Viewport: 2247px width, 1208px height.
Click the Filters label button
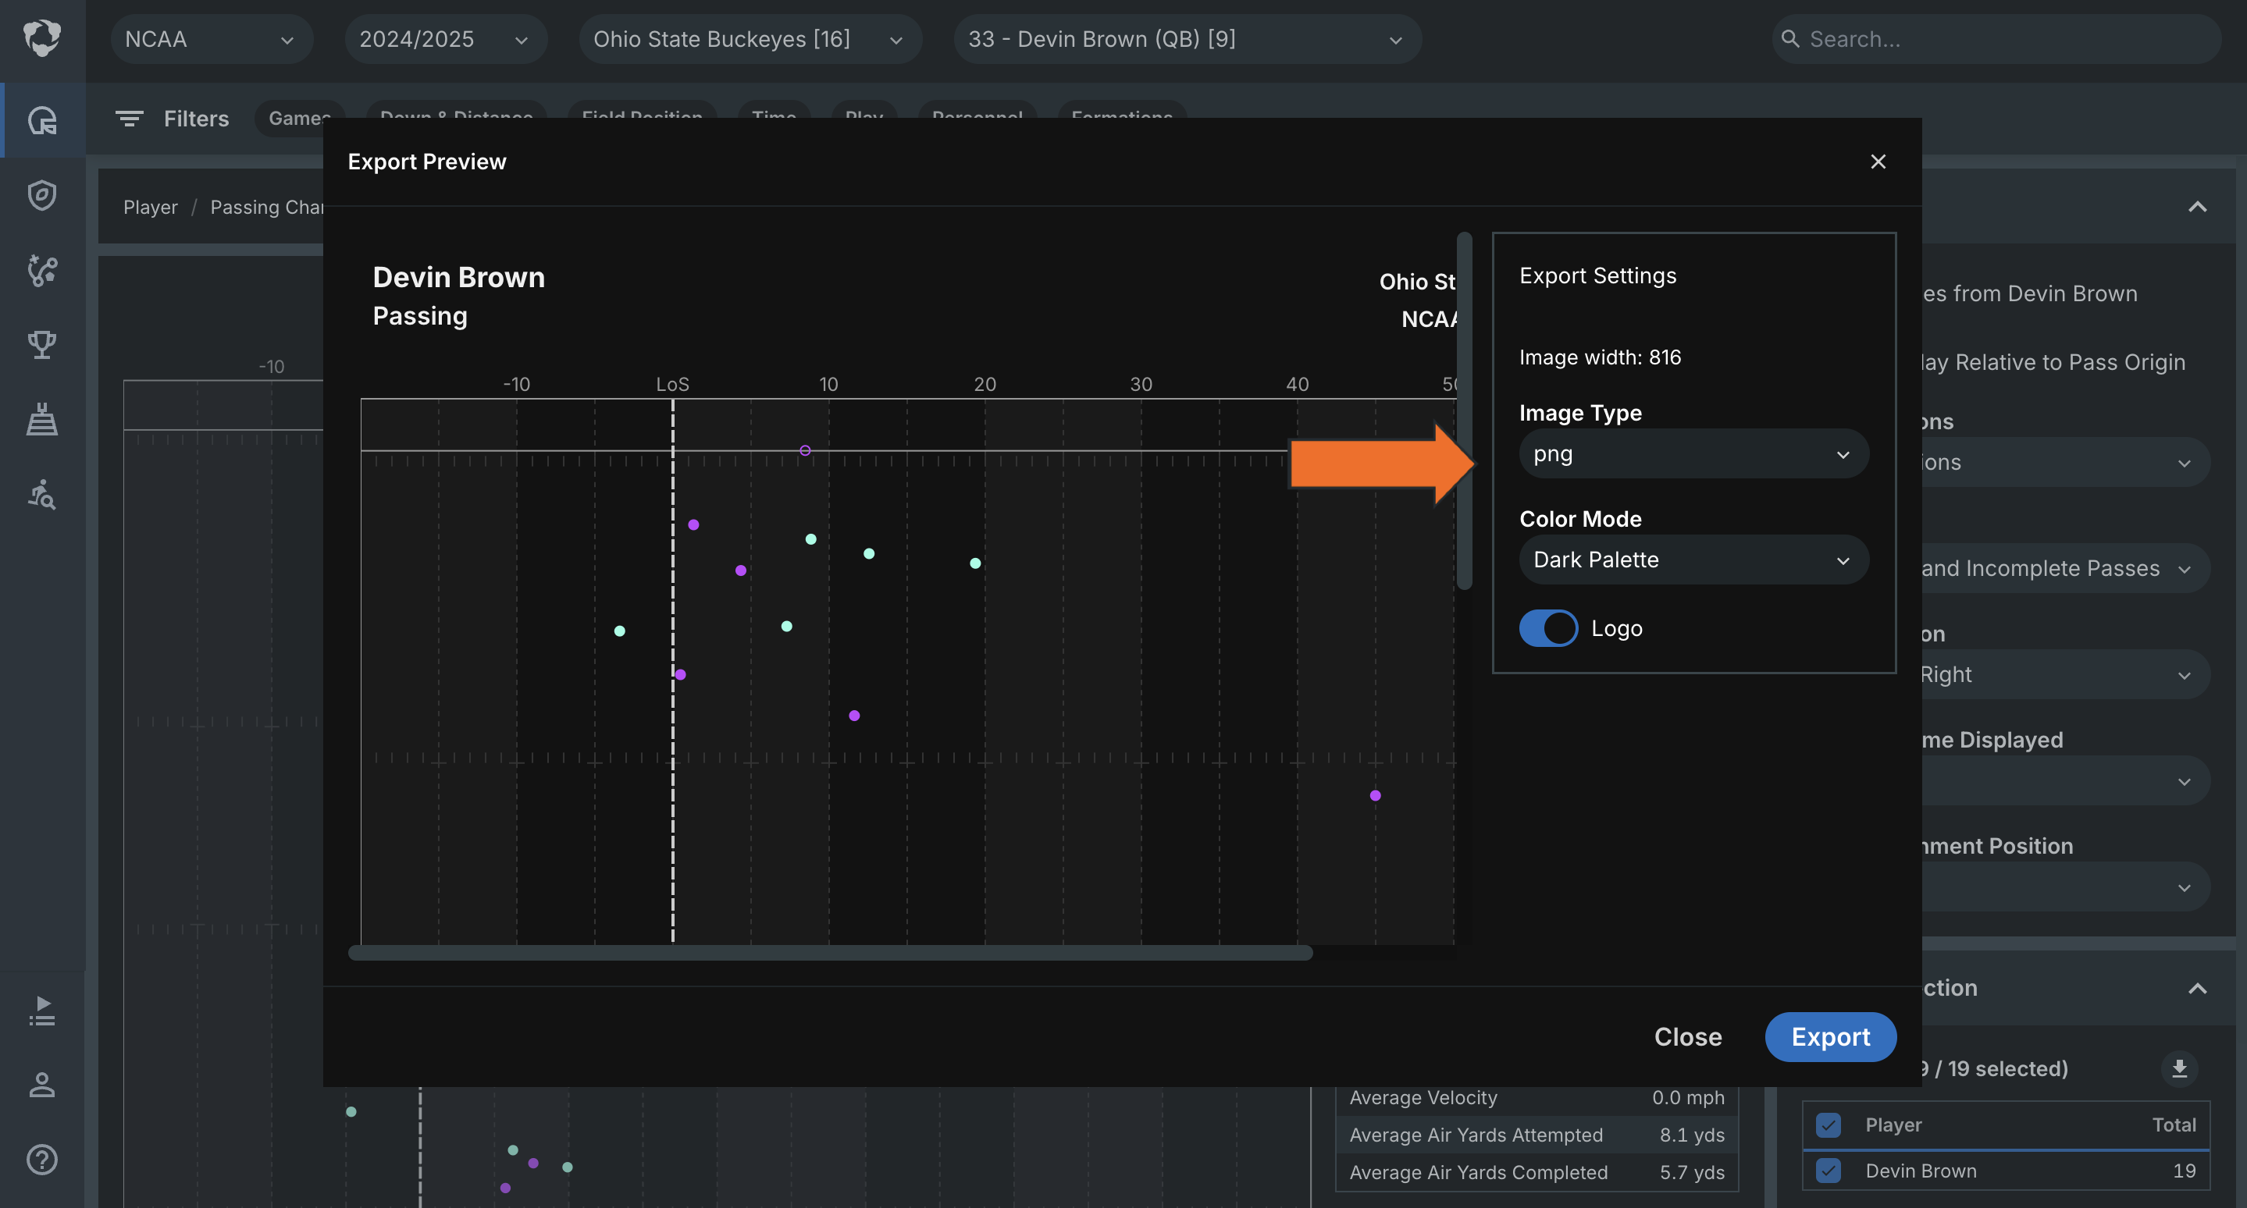tap(196, 119)
